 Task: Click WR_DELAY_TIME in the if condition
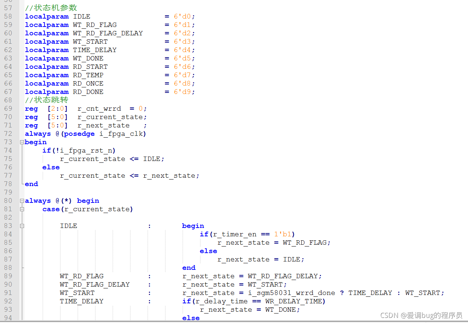[294, 301]
